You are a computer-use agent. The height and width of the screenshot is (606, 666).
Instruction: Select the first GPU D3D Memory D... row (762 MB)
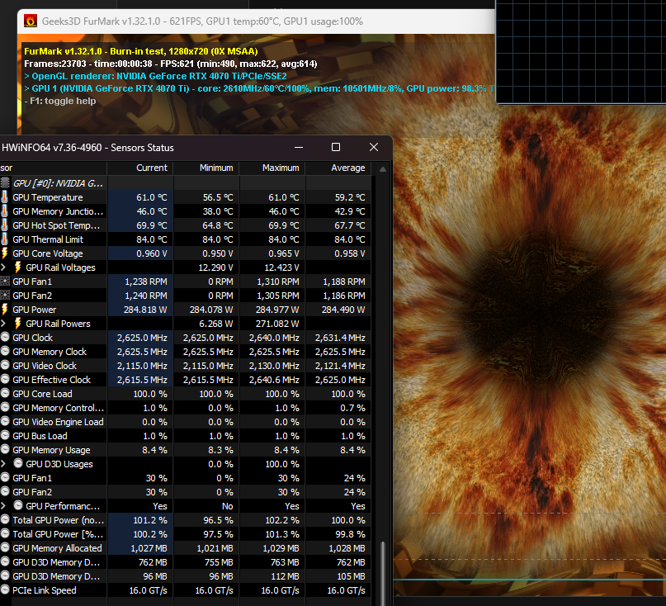pos(186,561)
